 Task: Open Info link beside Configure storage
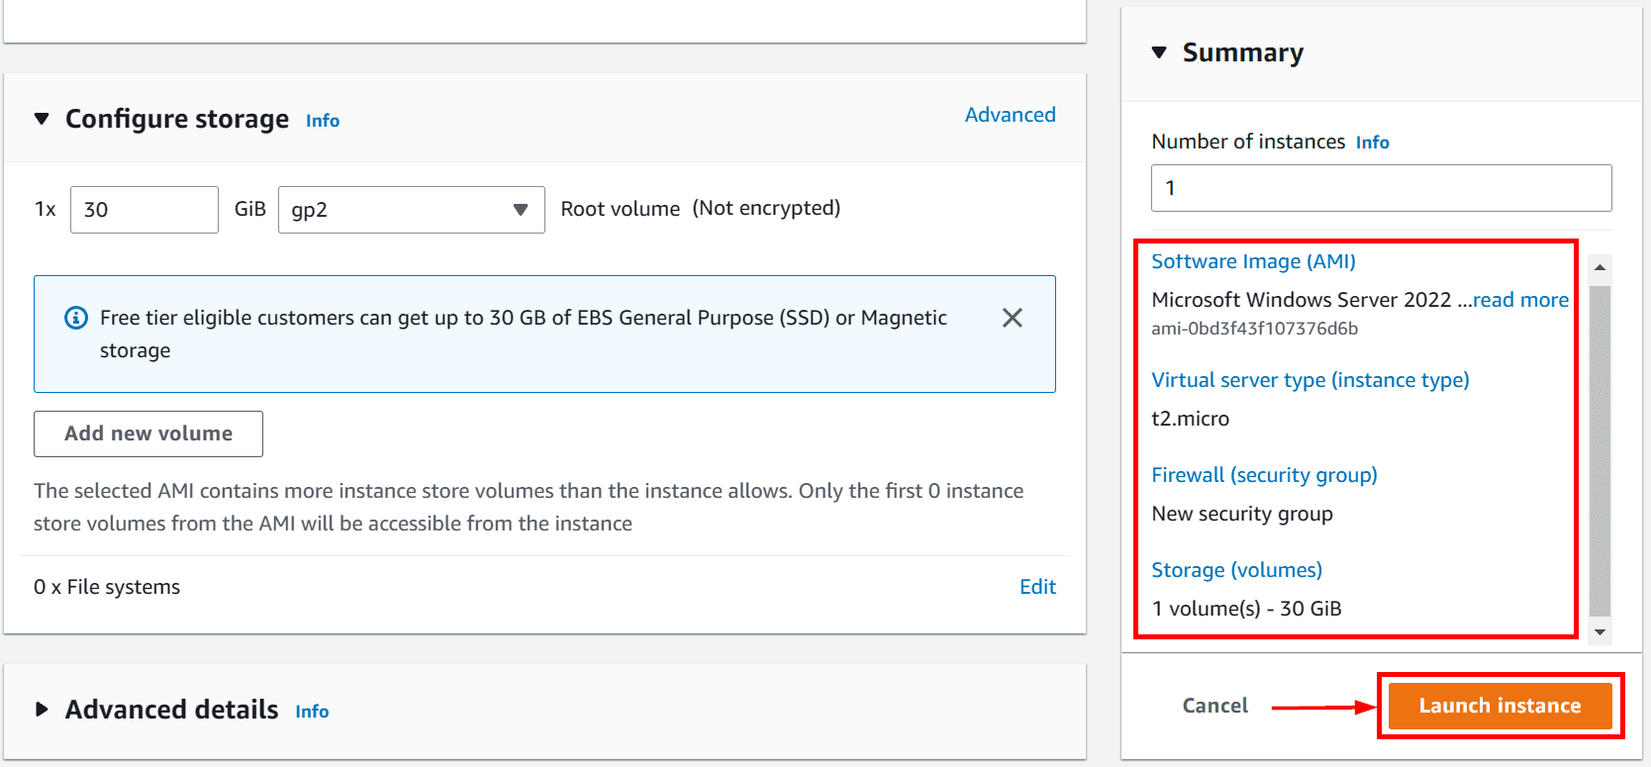tap(323, 121)
